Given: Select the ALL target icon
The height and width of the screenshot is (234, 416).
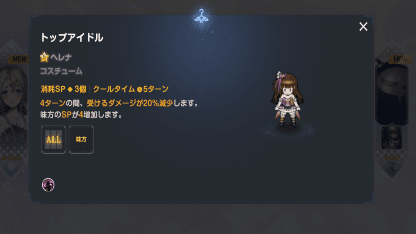Looking at the screenshot, I should [53, 140].
